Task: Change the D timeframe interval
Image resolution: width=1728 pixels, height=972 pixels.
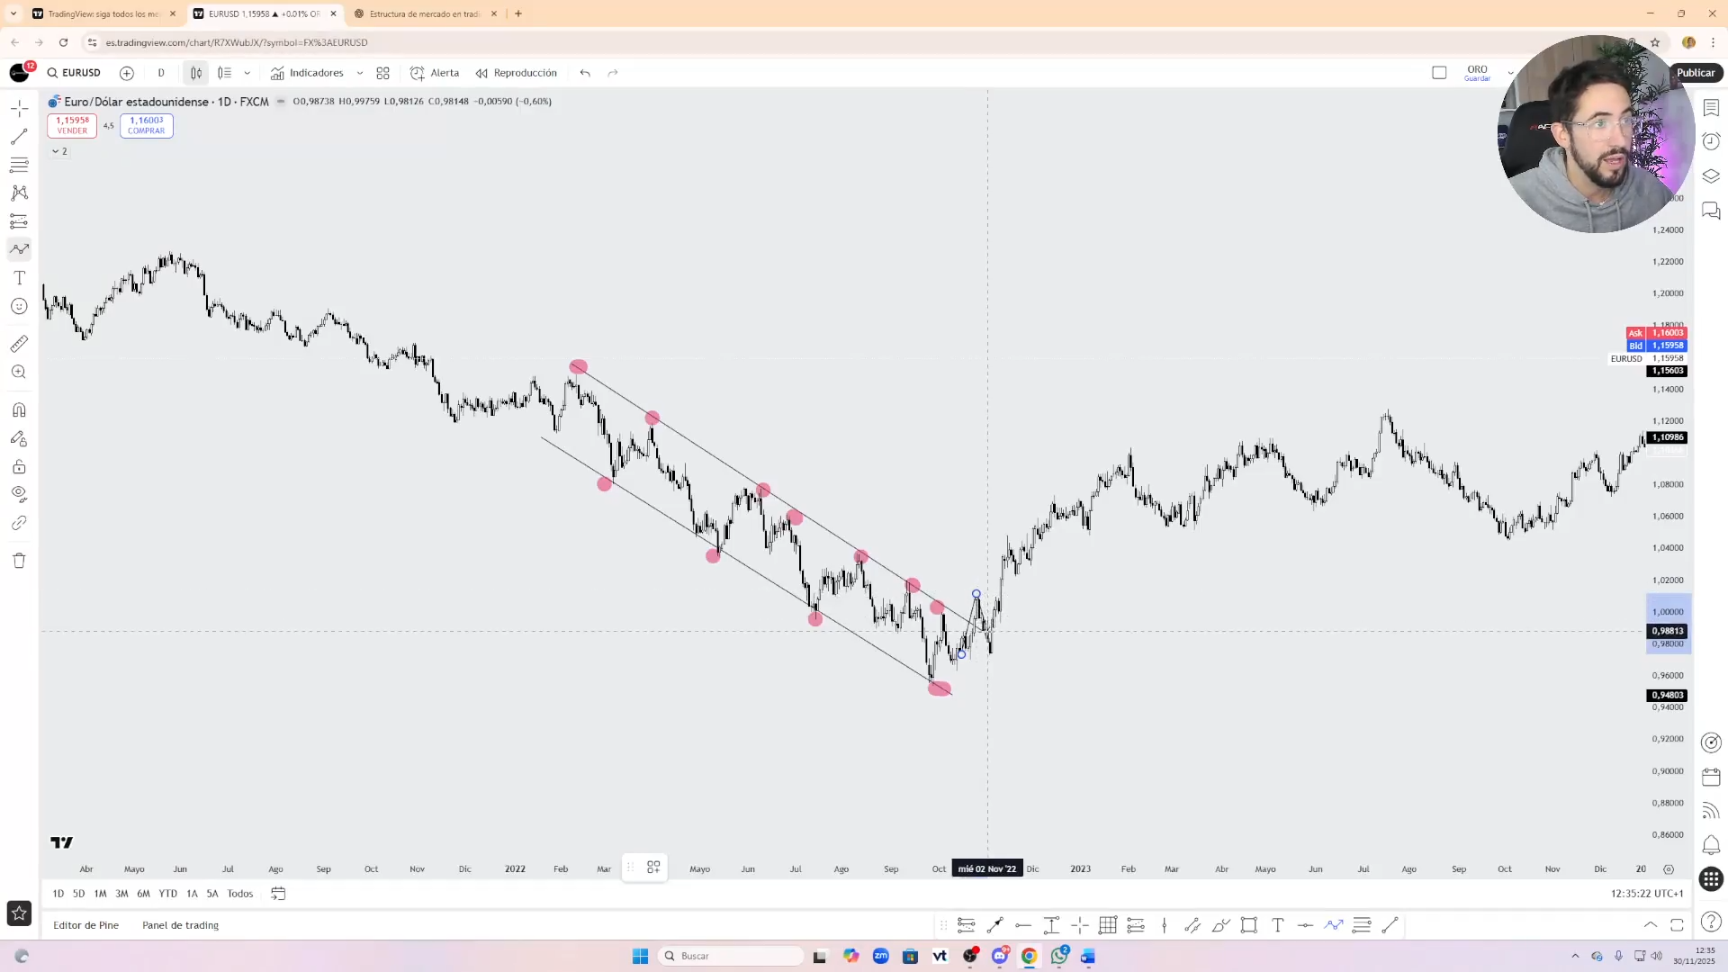Action: [161, 73]
